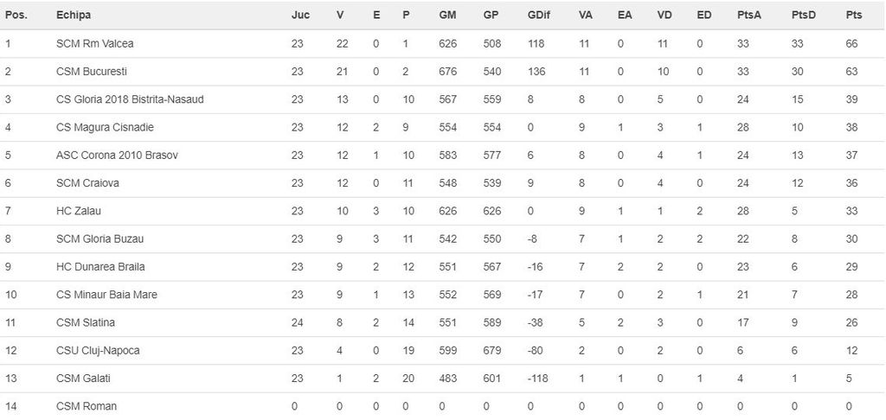
Task: Open HC Dunarea Braila row
Action: click(100, 267)
